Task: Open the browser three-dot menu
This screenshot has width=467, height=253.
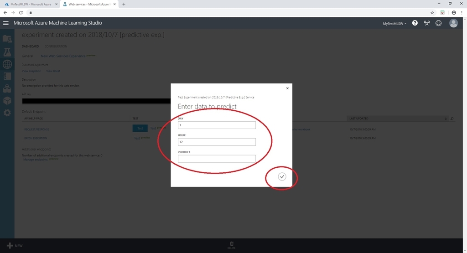Action: coord(462,12)
